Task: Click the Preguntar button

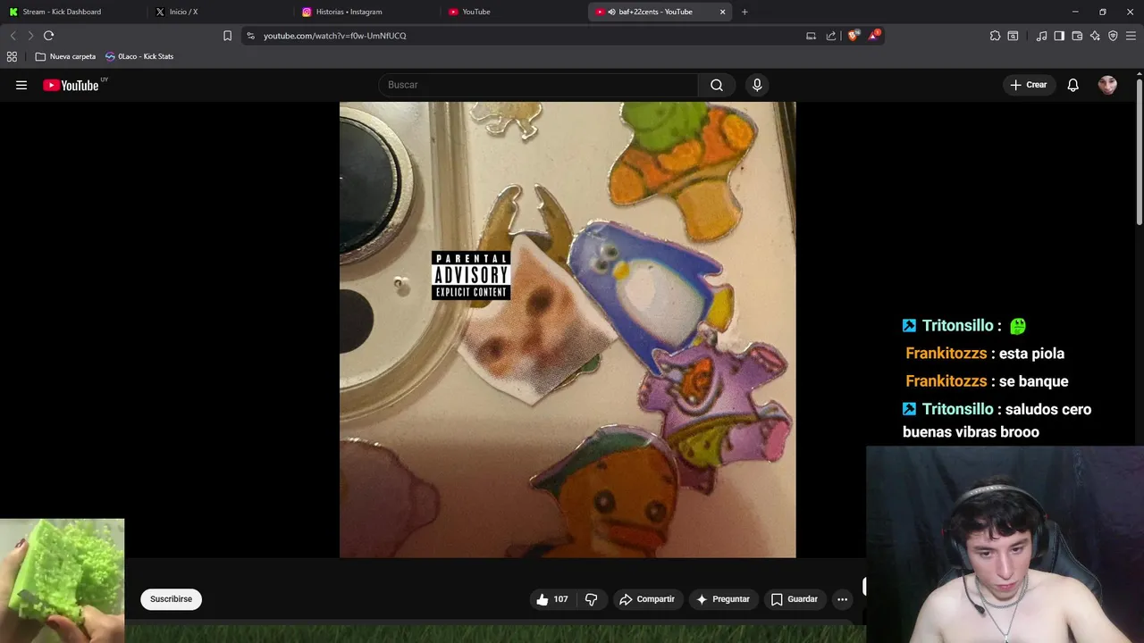Action: click(x=723, y=599)
